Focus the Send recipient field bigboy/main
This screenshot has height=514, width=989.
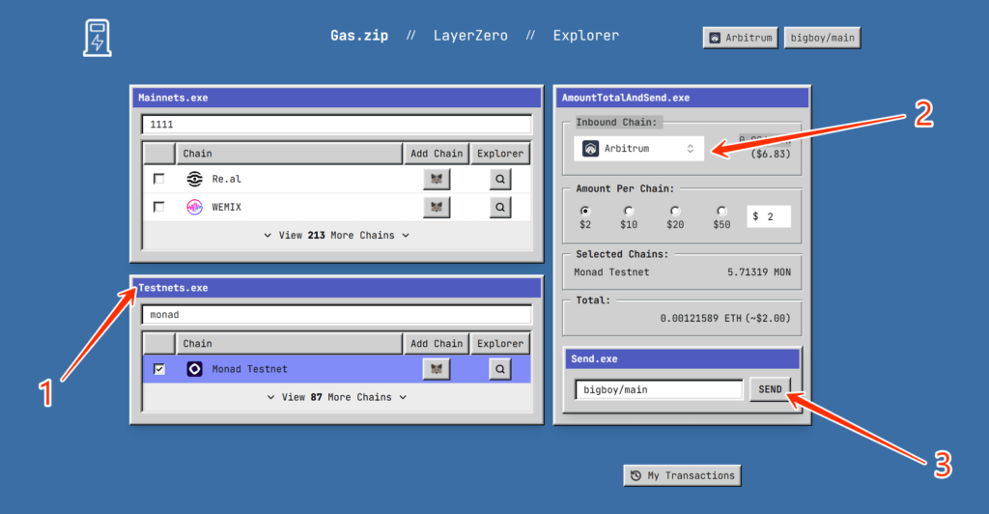pyautogui.click(x=659, y=389)
